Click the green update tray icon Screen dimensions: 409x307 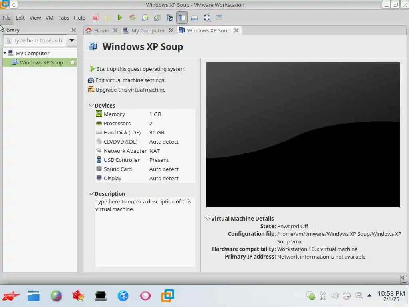pyautogui.click(x=311, y=296)
